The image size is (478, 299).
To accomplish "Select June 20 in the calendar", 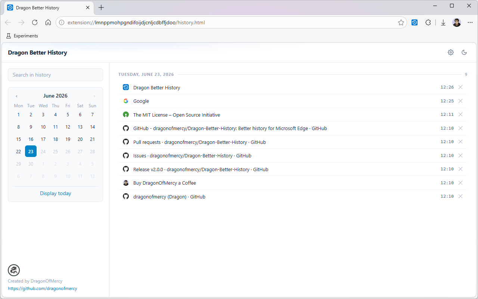I will coord(80,139).
